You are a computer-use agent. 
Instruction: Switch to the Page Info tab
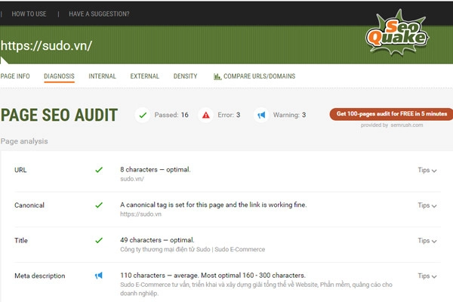tap(15, 76)
